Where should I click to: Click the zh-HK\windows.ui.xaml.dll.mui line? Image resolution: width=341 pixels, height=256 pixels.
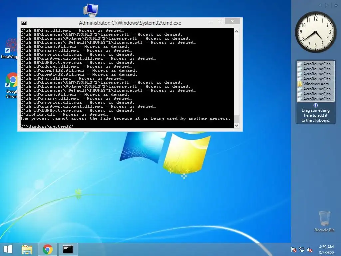click(88, 58)
